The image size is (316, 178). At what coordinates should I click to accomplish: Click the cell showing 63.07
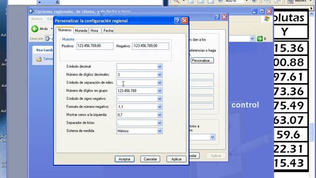[x=290, y=120]
